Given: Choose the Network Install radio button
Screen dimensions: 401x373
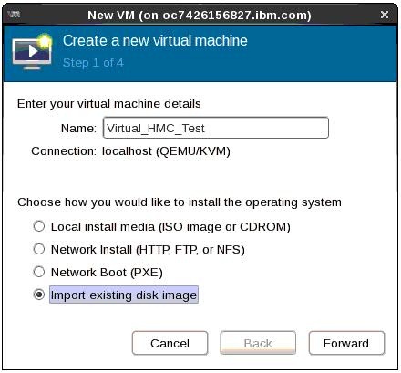Looking at the screenshot, I should coord(39,249).
